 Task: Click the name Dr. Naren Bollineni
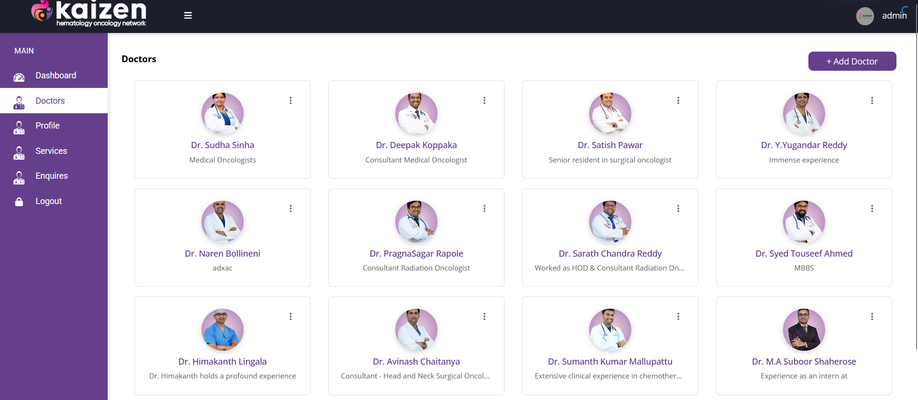coord(223,253)
